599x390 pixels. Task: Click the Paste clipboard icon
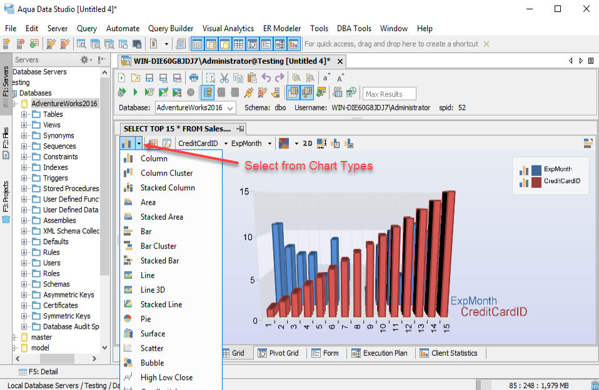tap(252, 78)
